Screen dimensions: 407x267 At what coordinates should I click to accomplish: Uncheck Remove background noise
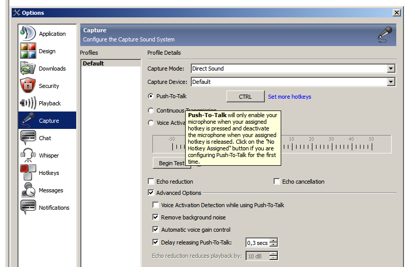click(155, 217)
